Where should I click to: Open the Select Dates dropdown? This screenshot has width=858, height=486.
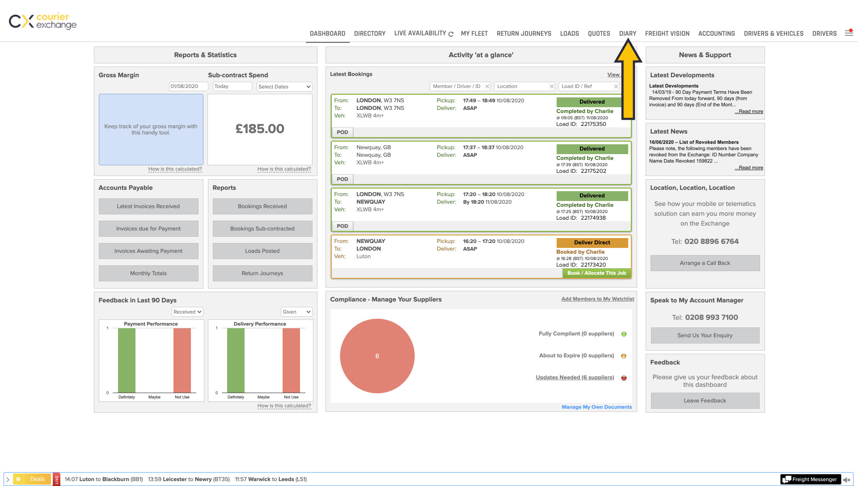tap(284, 87)
